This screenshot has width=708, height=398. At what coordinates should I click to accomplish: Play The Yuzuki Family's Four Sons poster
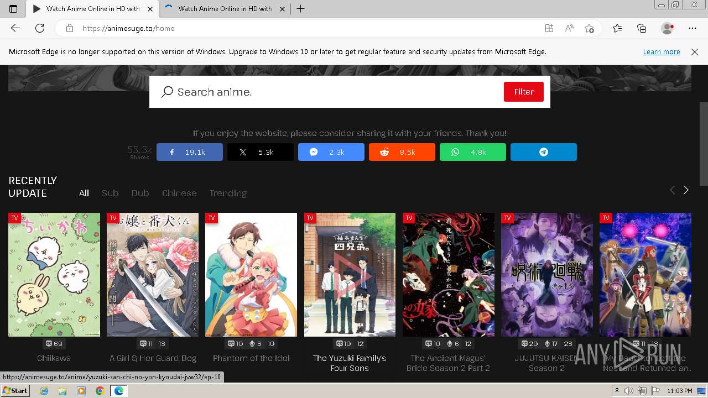(x=350, y=275)
